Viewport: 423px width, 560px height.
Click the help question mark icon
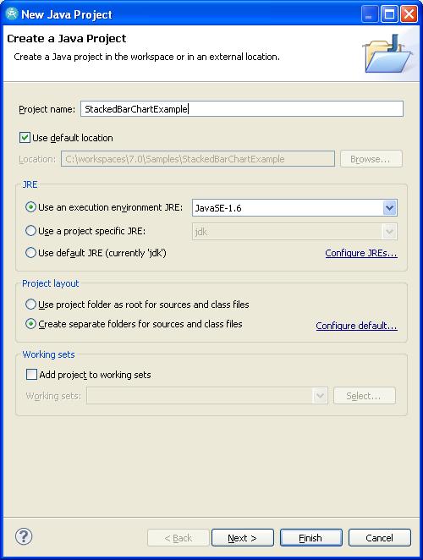coord(24,536)
